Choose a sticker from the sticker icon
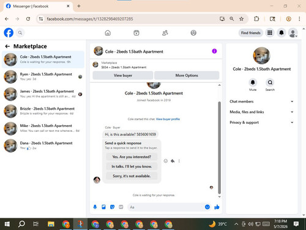 (112, 207)
